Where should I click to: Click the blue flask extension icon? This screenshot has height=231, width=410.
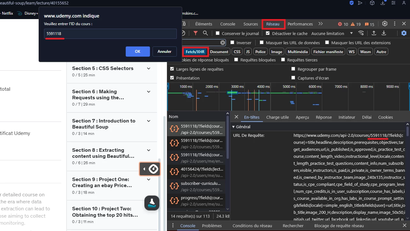pos(152,202)
